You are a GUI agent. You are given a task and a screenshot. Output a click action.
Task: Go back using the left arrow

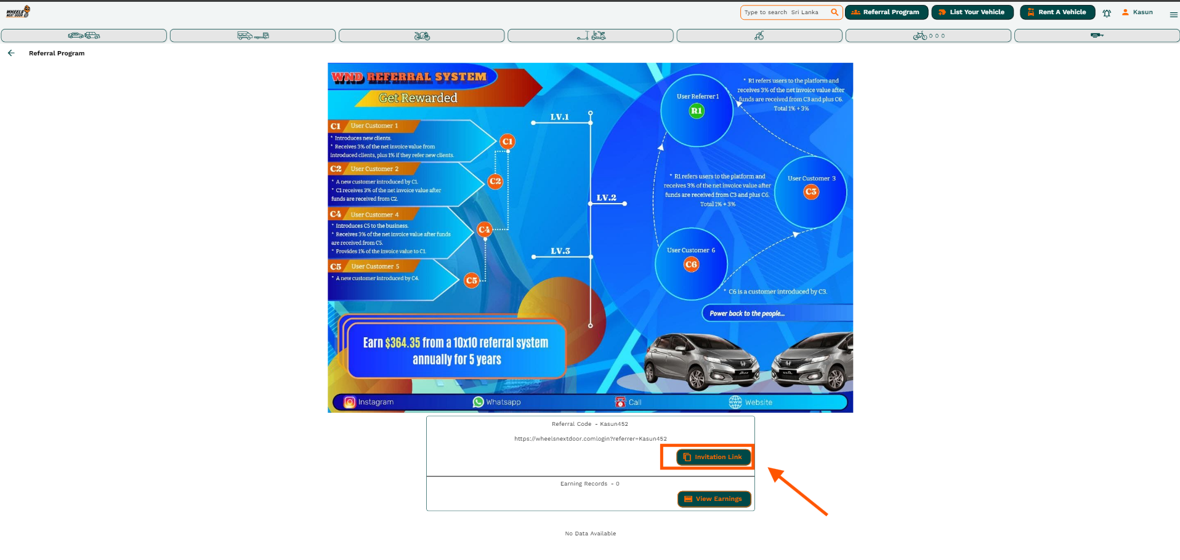pos(11,54)
